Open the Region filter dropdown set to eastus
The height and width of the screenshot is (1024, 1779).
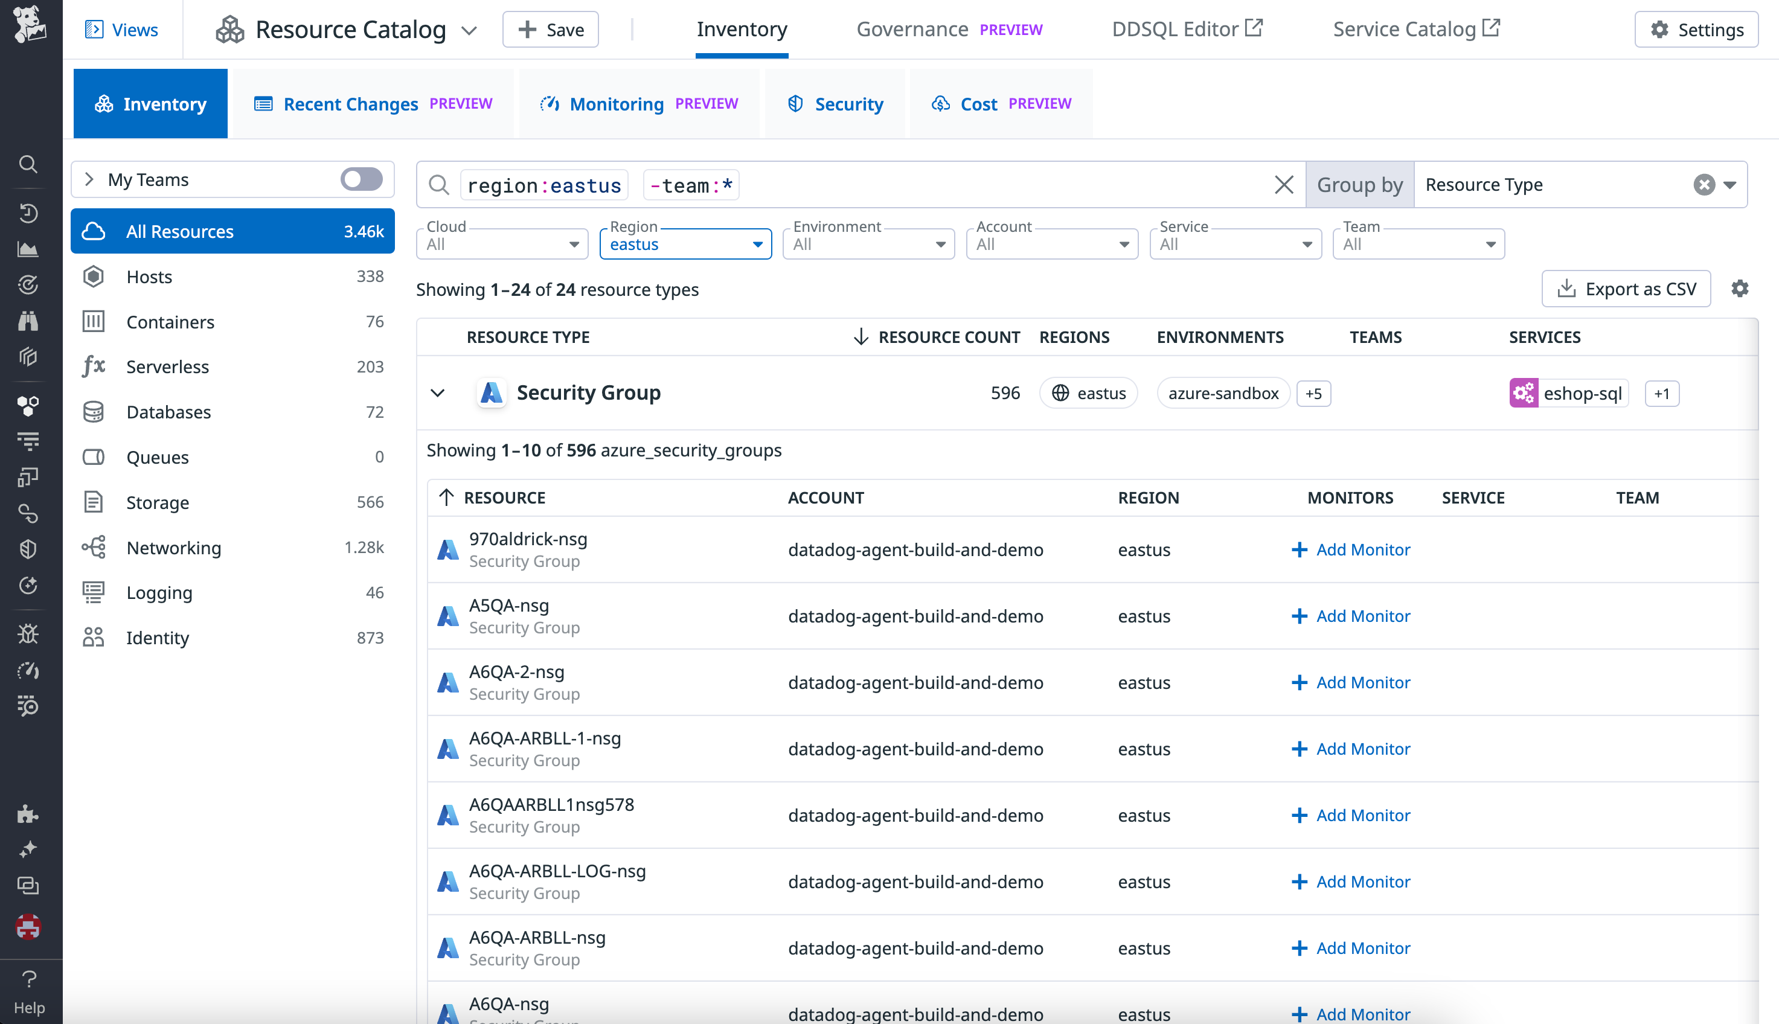coord(684,243)
